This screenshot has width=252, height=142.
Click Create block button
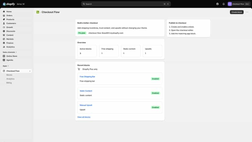coord(236,12)
